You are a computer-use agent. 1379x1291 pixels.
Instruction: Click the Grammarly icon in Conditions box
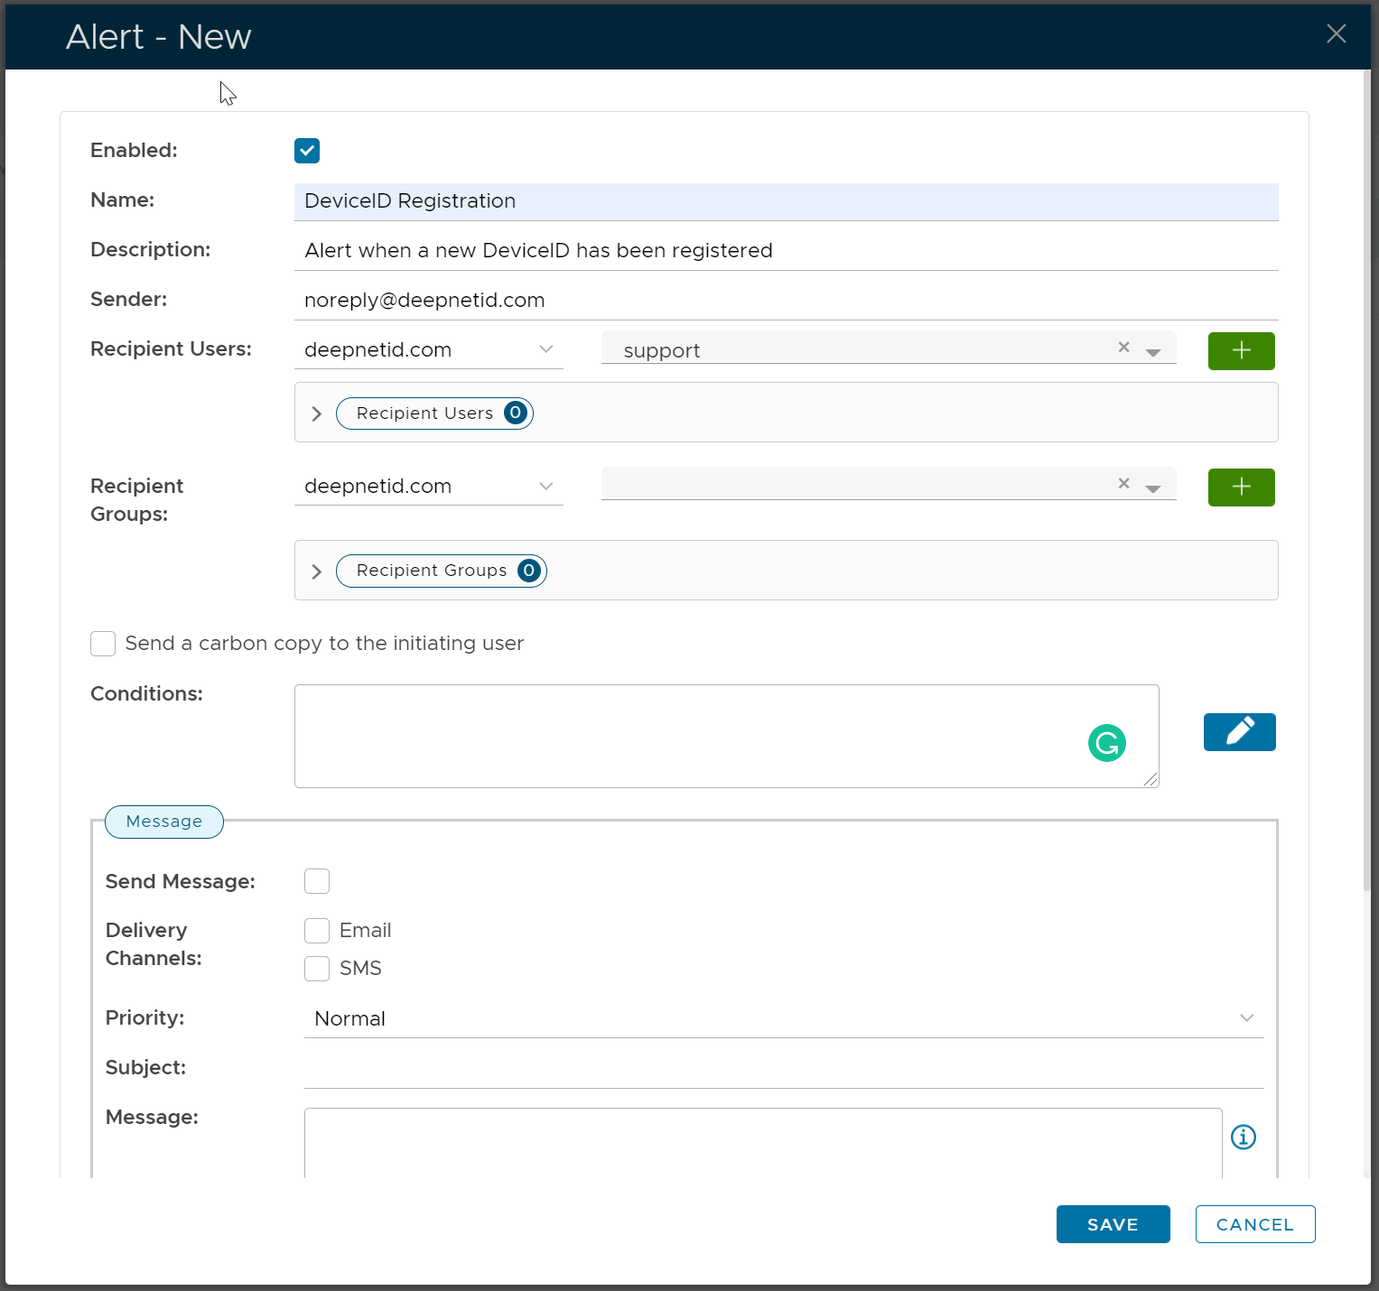coord(1106,743)
